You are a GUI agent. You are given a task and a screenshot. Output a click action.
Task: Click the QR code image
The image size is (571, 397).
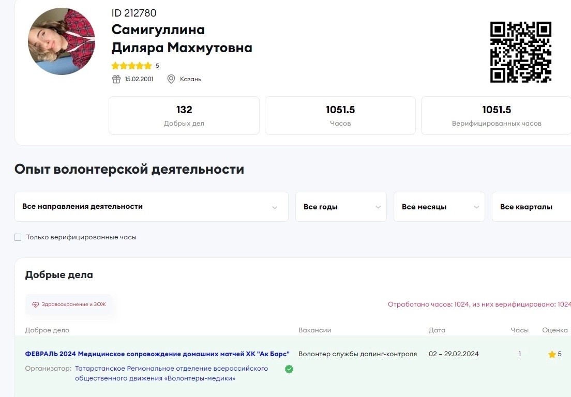pos(520,52)
